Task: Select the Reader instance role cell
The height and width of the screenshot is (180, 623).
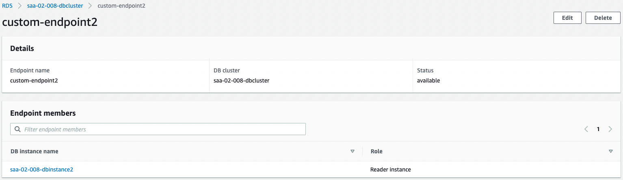Action: tap(390, 169)
